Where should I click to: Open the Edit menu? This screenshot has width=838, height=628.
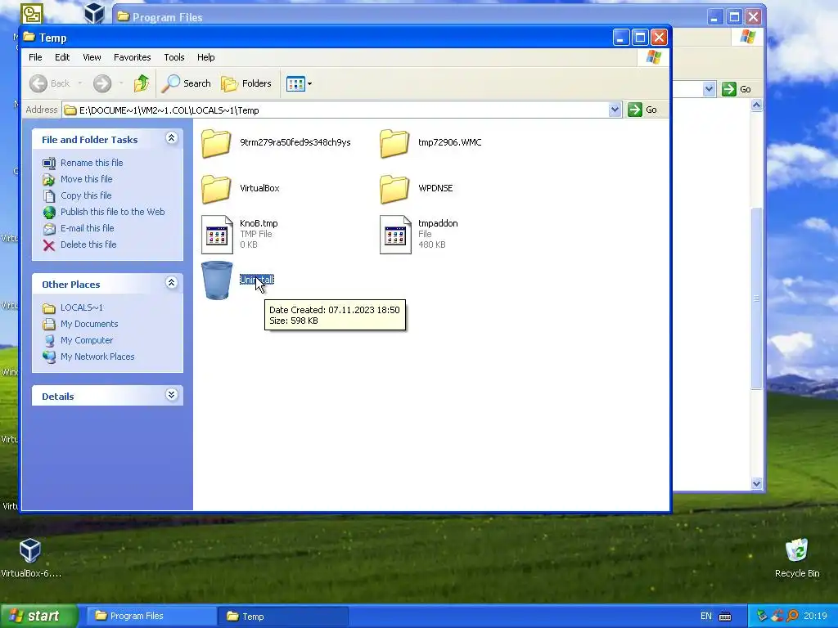pyautogui.click(x=62, y=57)
